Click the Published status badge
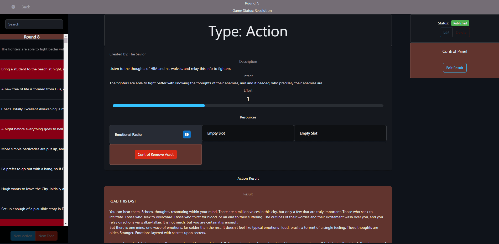Screen dimensions: 499x244 [x=460, y=23]
